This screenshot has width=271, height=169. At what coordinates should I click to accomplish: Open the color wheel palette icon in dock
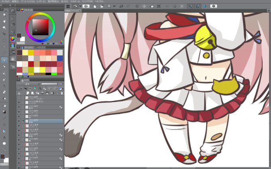point(12,39)
